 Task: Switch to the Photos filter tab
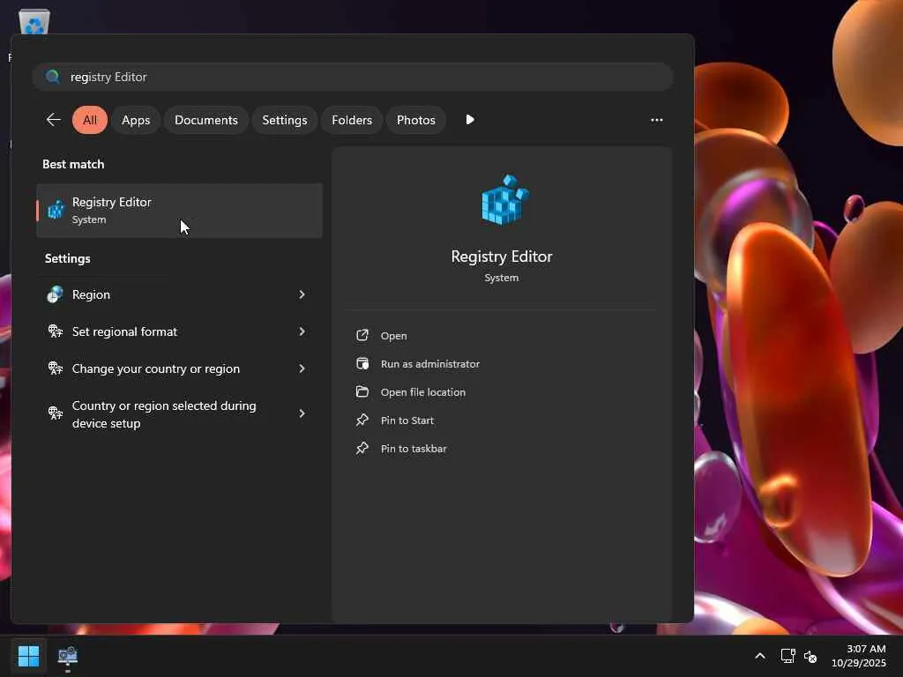point(416,120)
